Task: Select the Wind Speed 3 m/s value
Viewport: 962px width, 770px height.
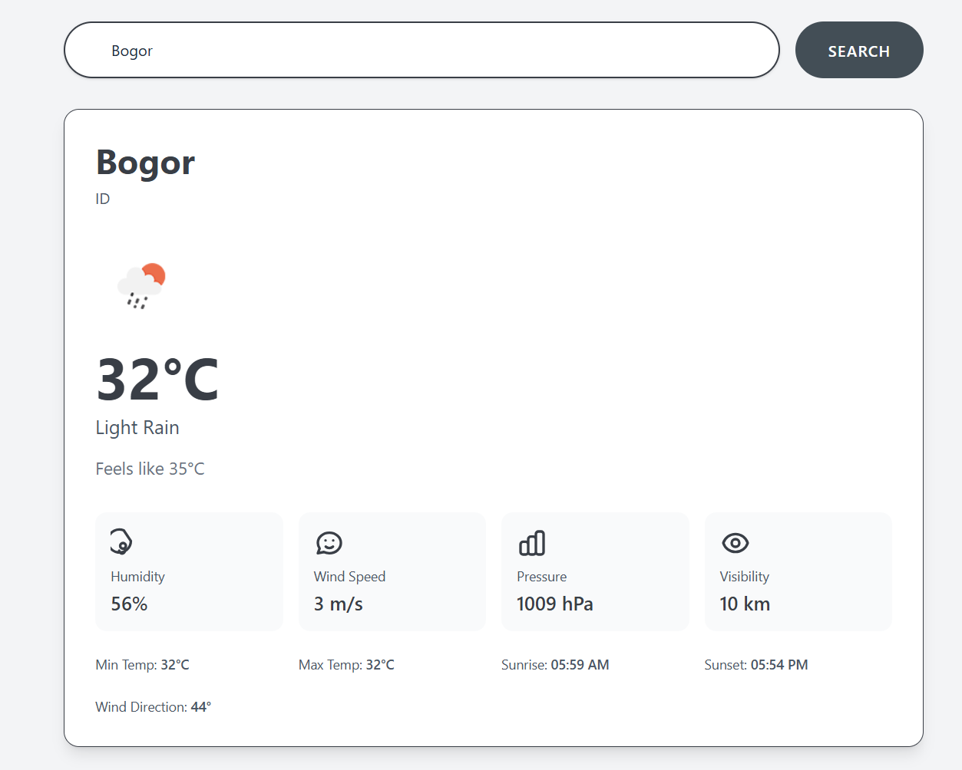Action: pos(338,604)
